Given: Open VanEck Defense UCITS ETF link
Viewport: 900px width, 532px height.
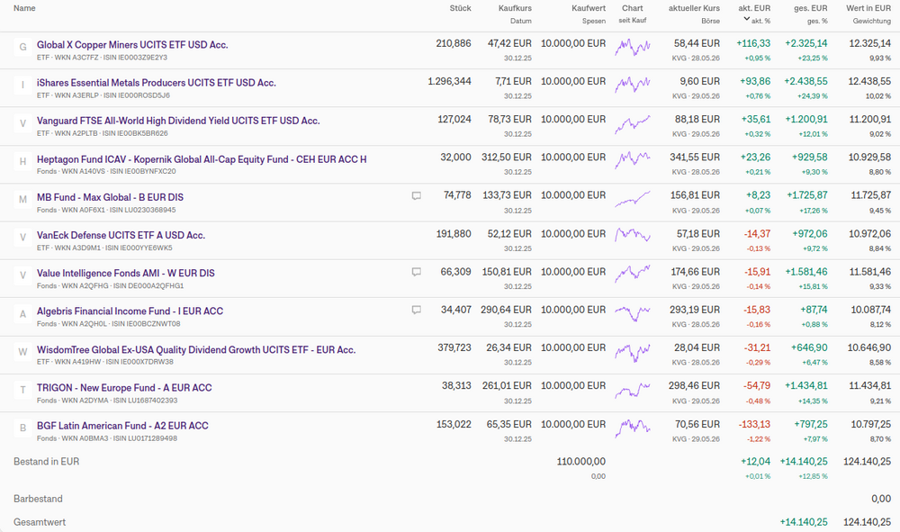Looking at the screenshot, I should (121, 235).
